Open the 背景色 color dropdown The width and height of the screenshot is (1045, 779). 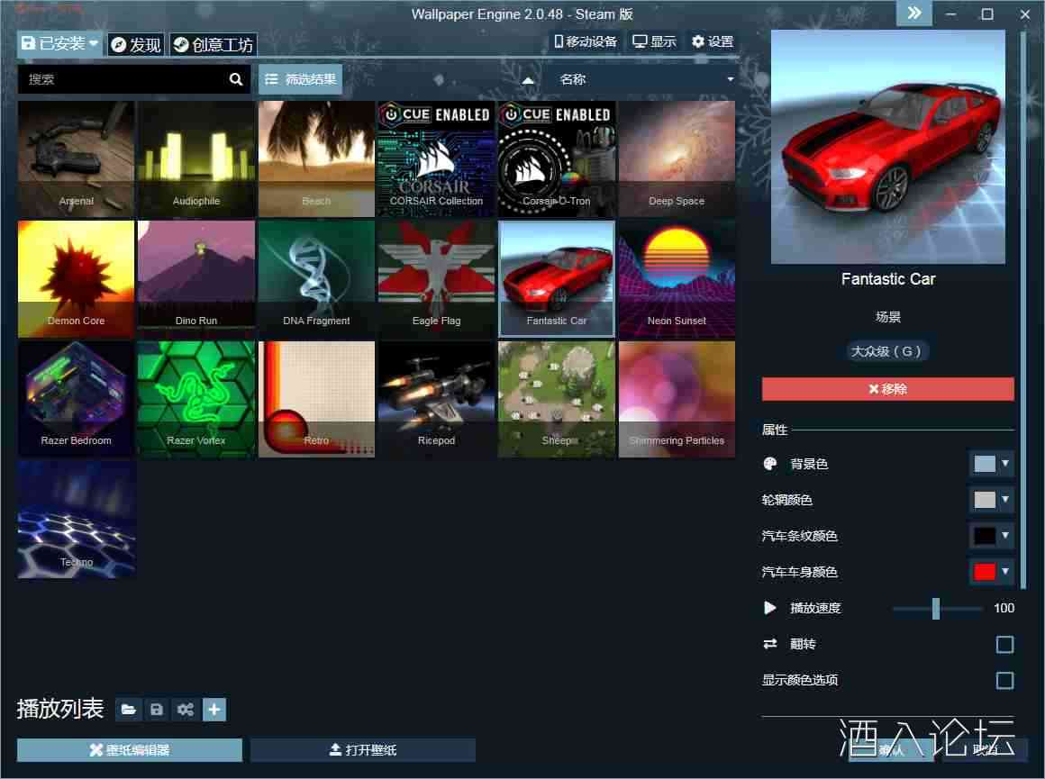pos(992,464)
